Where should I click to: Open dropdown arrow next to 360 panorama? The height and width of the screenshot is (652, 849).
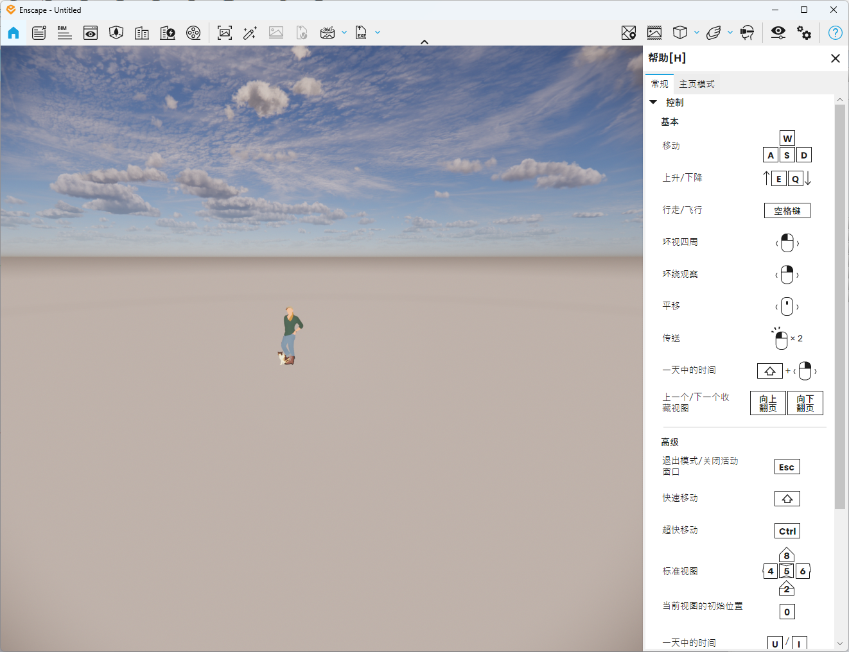[344, 33]
